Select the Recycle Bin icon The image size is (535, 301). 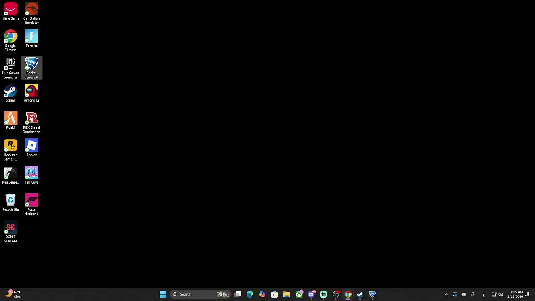[x=10, y=203]
